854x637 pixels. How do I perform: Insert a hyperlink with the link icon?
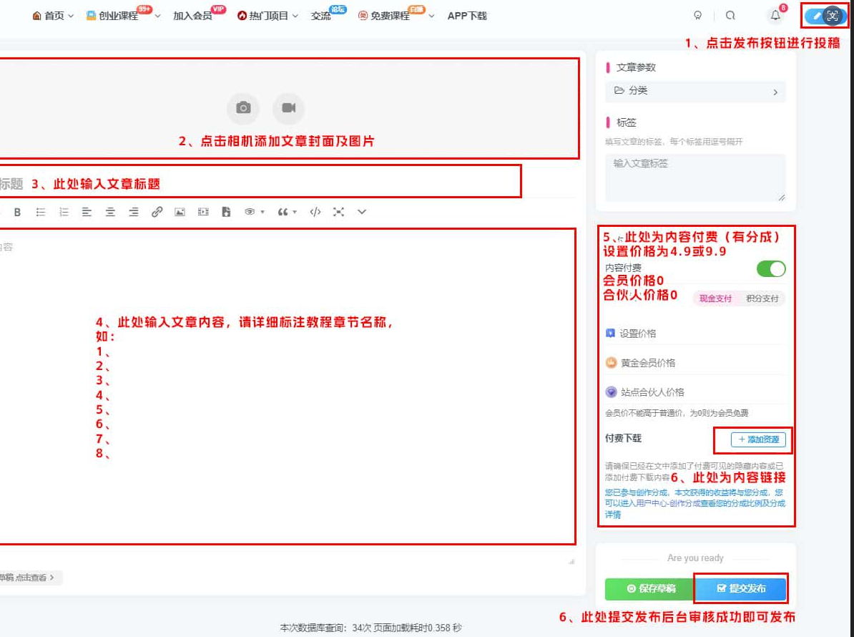click(x=157, y=212)
